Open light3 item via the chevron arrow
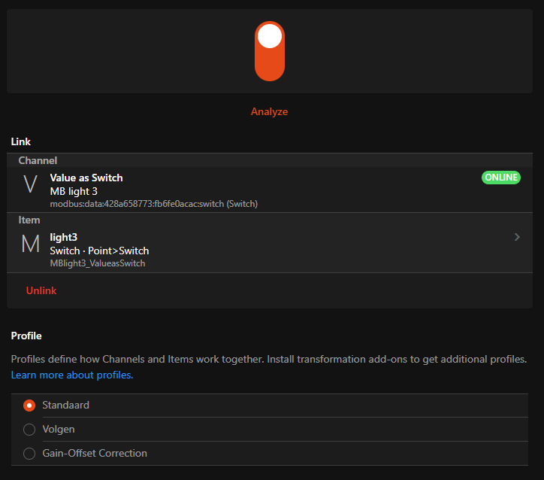This screenshot has width=544, height=480. coord(516,237)
